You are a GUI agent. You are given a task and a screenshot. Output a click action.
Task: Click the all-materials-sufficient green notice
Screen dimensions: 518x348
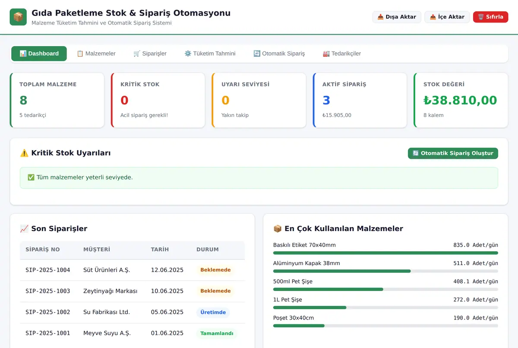(259, 178)
